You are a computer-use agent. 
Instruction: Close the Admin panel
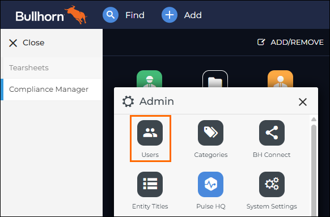click(x=303, y=102)
